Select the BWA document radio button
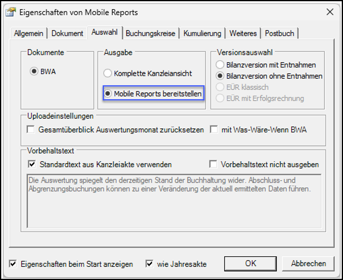This screenshot has height=280, width=343. [34, 71]
